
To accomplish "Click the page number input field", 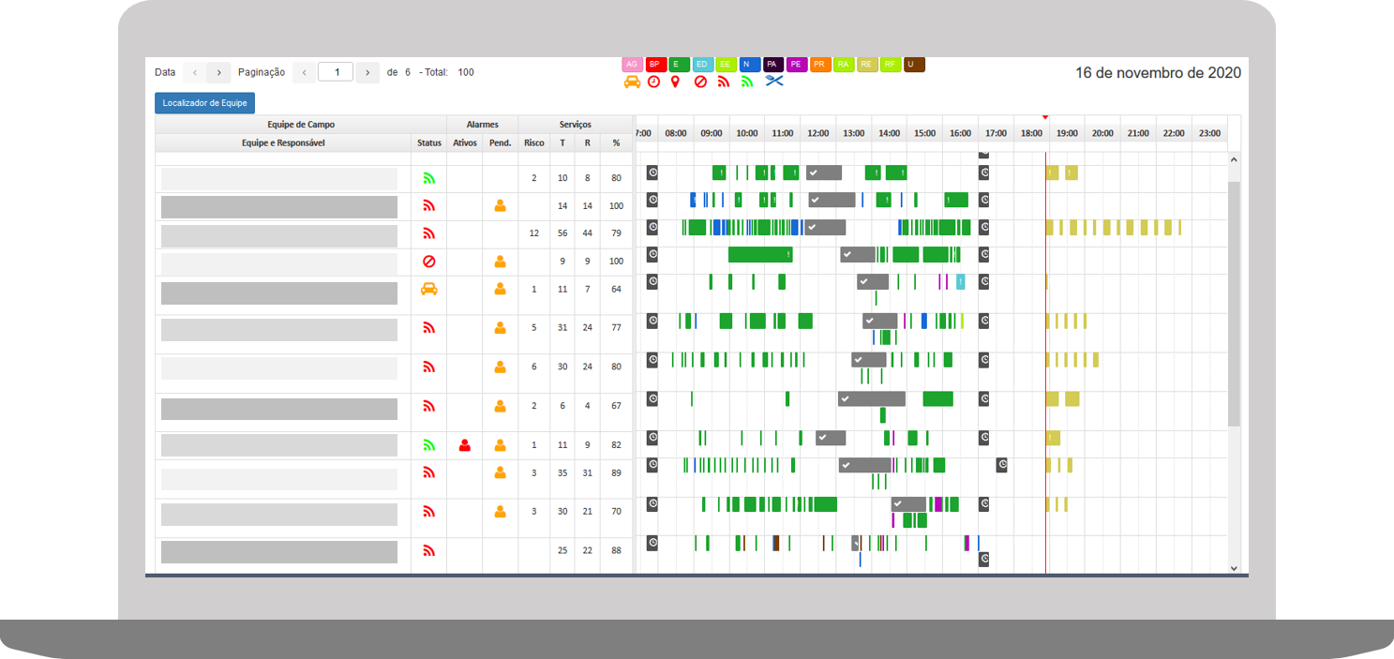I will [336, 72].
